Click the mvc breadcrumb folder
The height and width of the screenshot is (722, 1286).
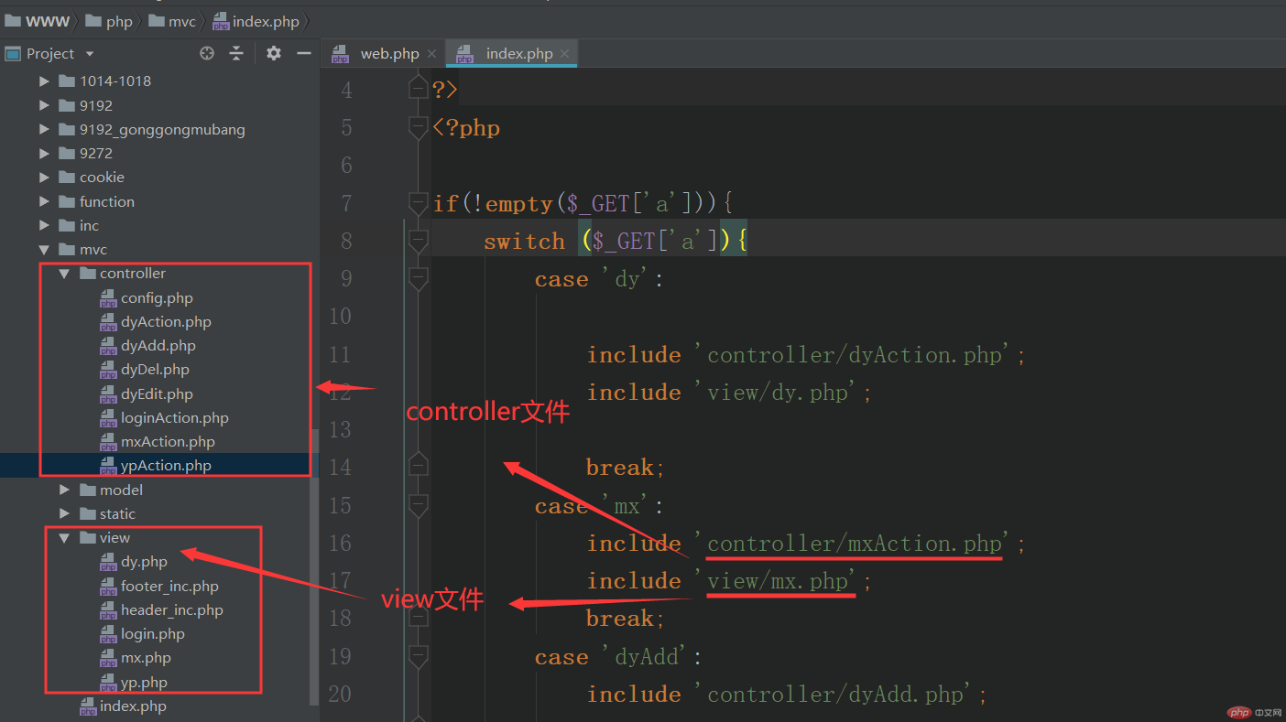[x=172, y=21]
